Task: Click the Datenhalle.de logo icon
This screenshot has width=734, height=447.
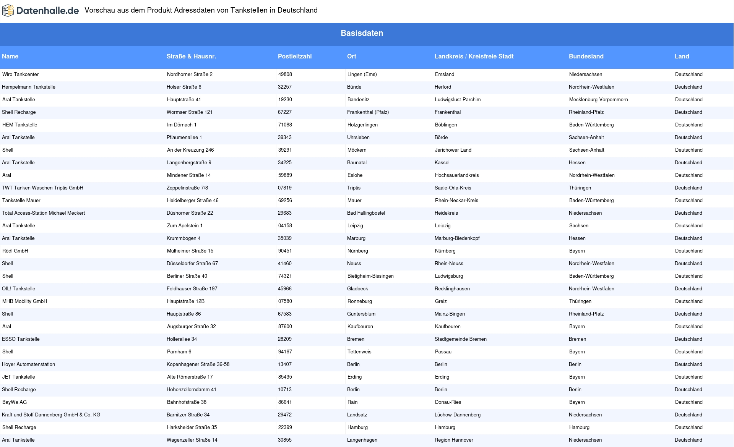Action: [8, 11]
